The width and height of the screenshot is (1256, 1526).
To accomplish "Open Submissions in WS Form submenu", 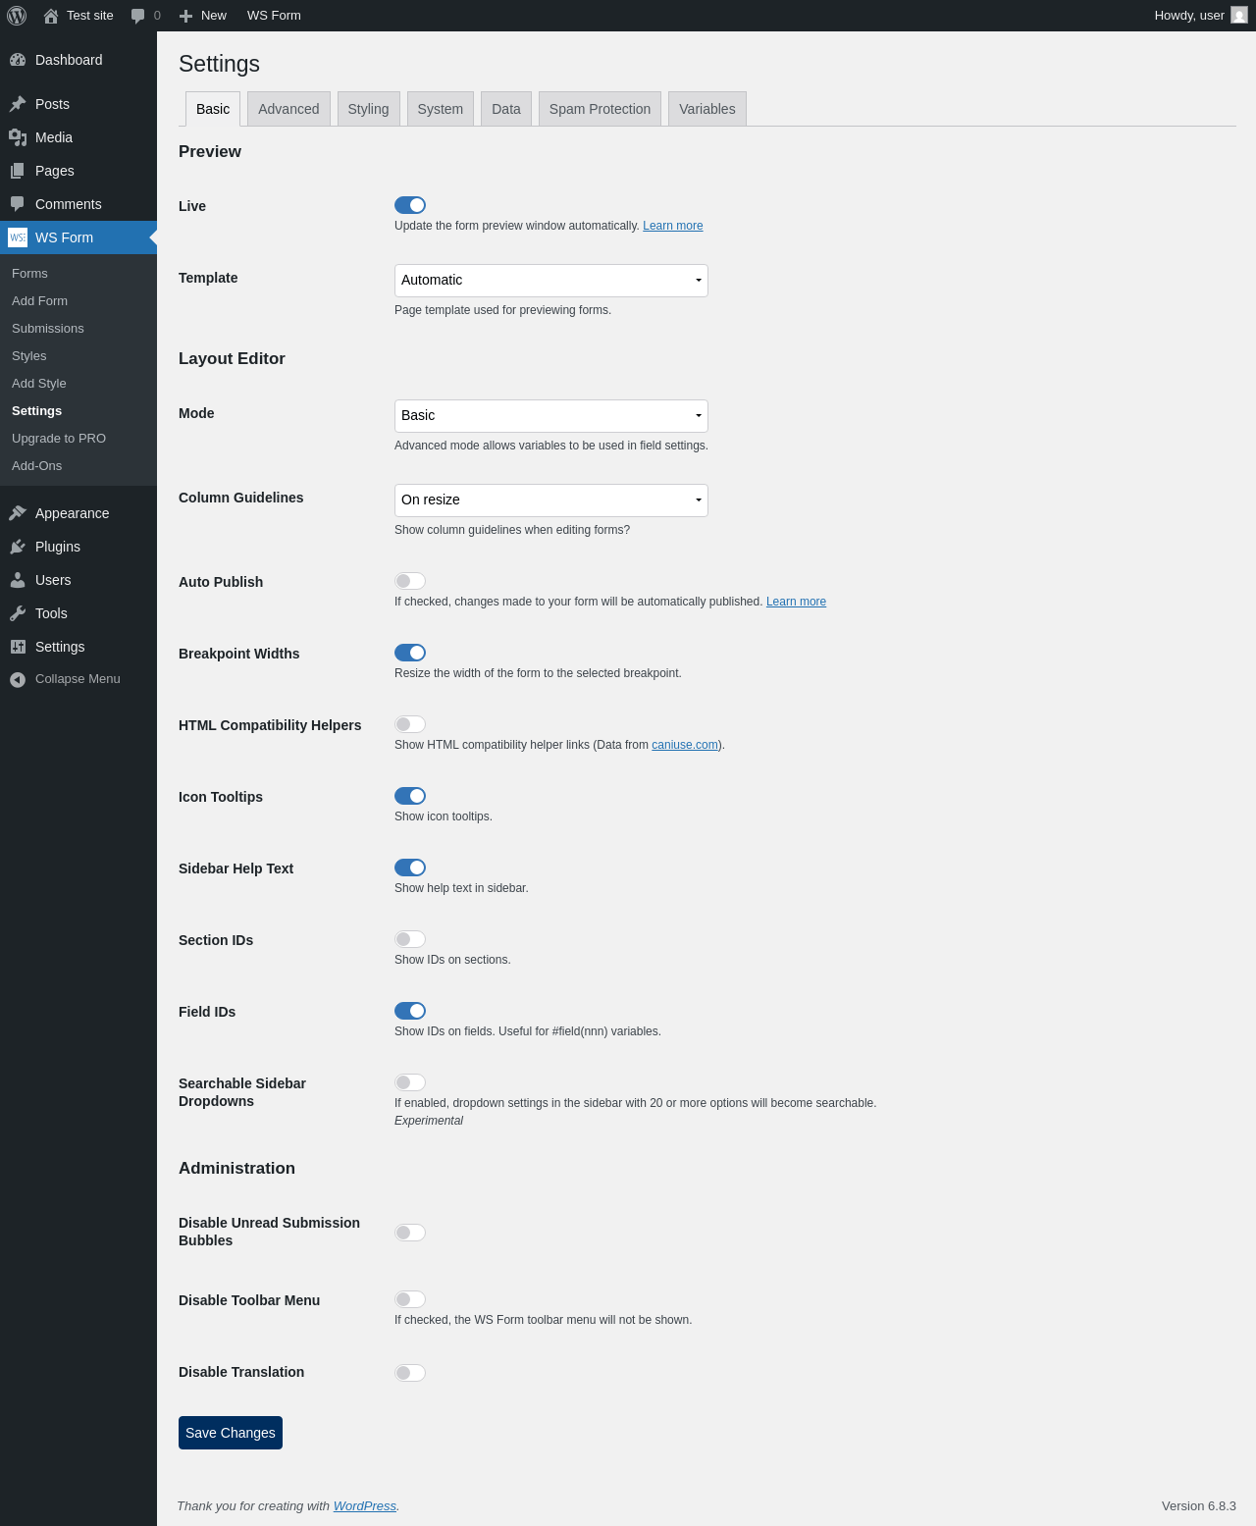I will pyautogui.click(x=48, y=329).
